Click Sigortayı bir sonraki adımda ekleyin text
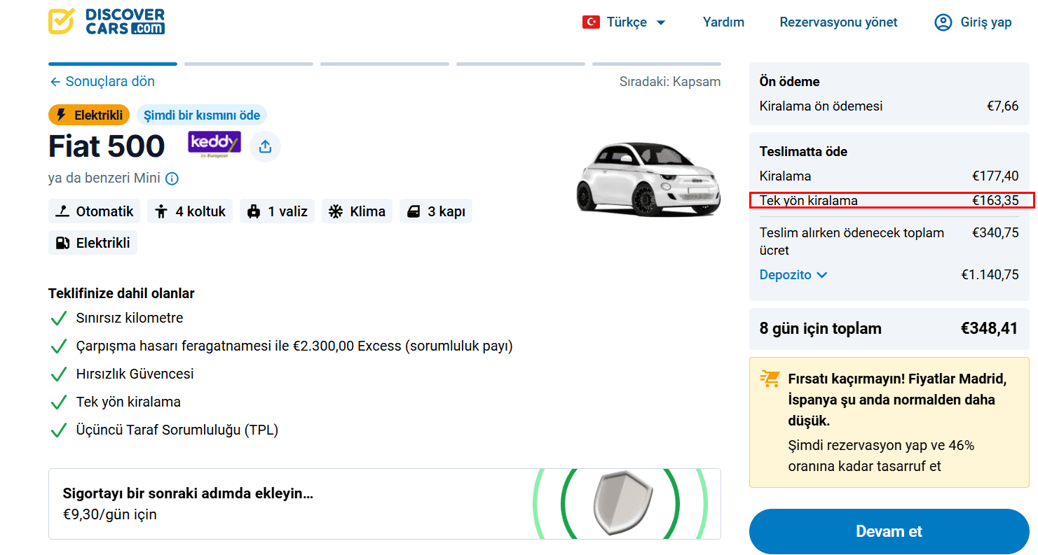The width and height of the screenshot is (1038, 555). click(x=188, y=493)
